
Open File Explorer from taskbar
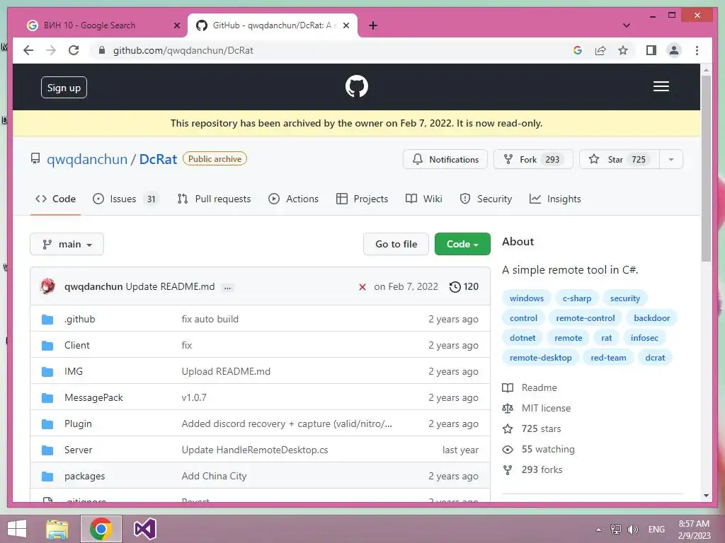[57, 529]
